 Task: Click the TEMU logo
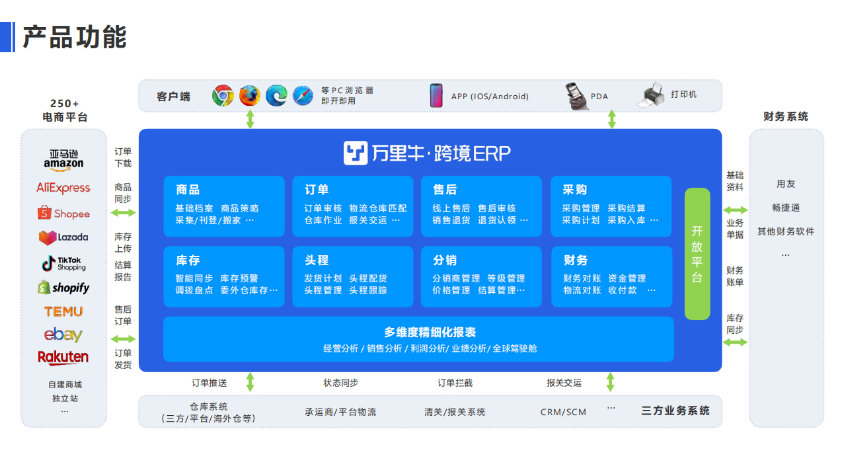(63, 311)
